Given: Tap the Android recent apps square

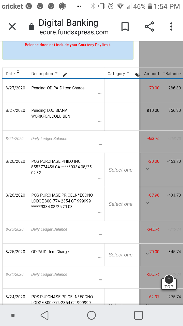Looking at the screenshot, I should 139,315.
